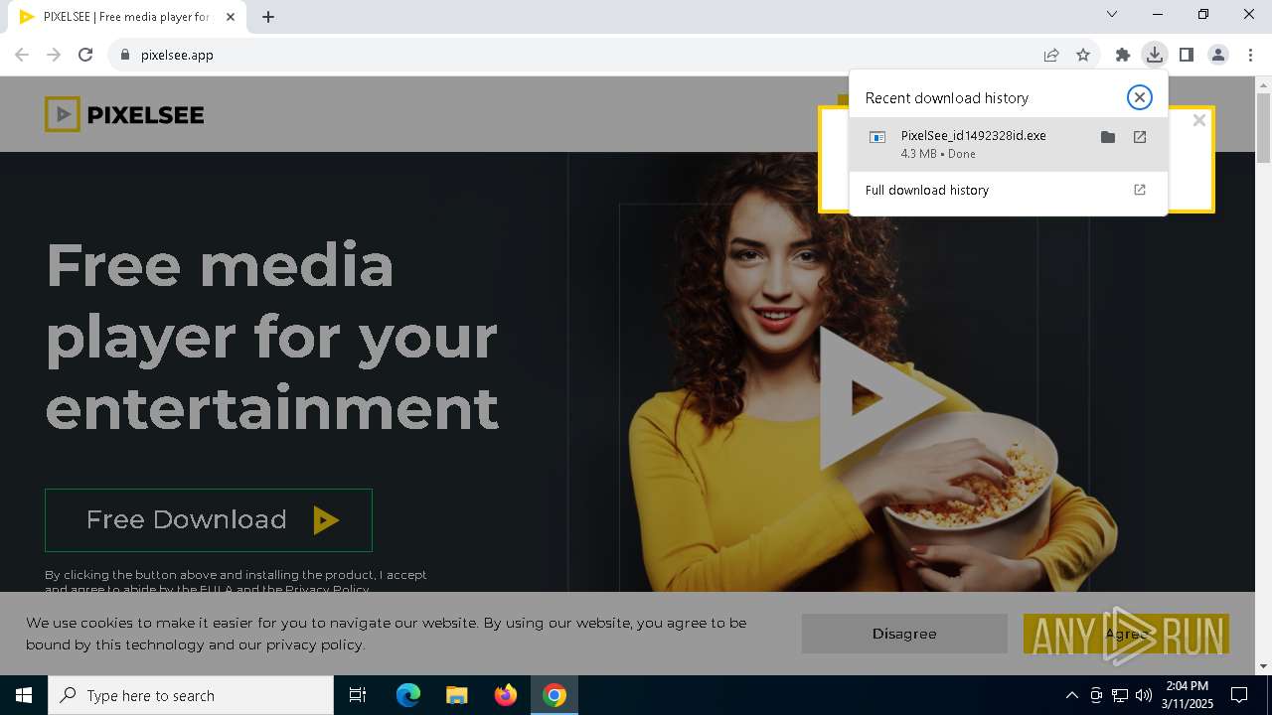The width and height of the screenshot is (1272, 715).
Task: Reload the pixelsee.app page
Action: (85, 55)
